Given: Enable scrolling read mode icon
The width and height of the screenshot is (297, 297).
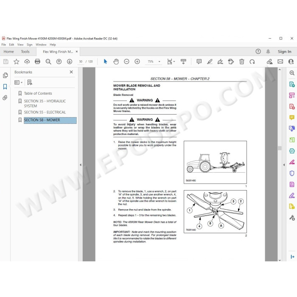Looking at the screenshot, I should [183, 62].
